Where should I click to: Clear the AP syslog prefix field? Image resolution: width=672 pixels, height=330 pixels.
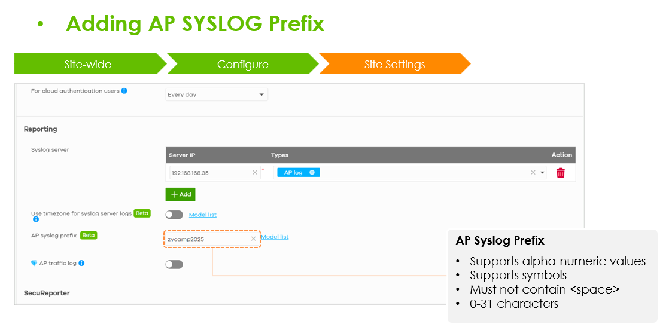click(253, 239)
